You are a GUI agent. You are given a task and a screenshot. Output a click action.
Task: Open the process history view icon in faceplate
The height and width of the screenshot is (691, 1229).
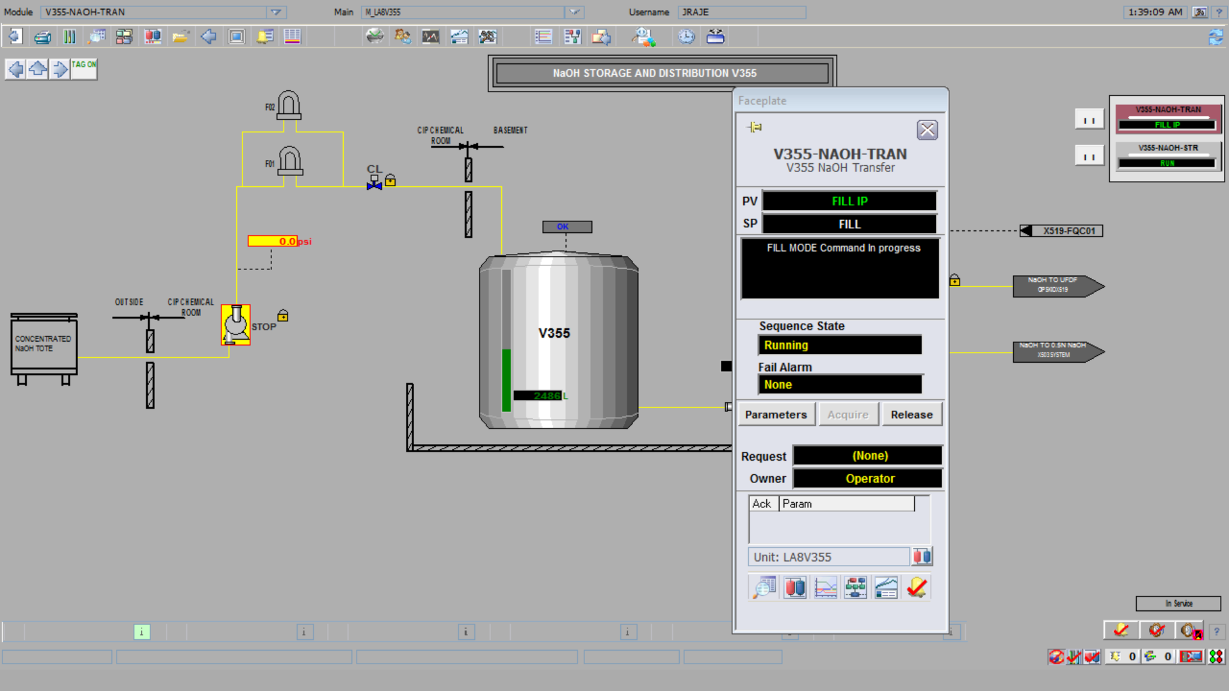(887, 587)
